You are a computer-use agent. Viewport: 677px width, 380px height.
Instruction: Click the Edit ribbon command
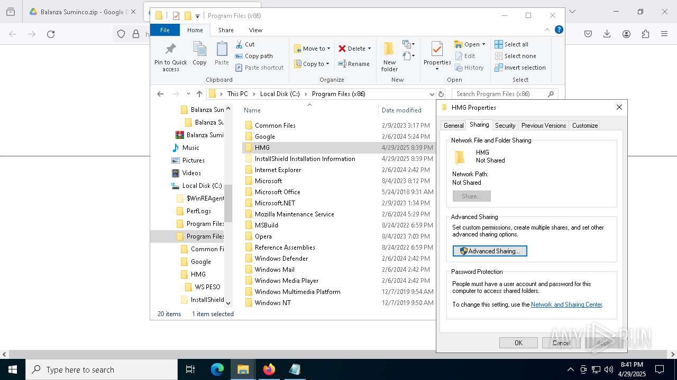[465, 56]
